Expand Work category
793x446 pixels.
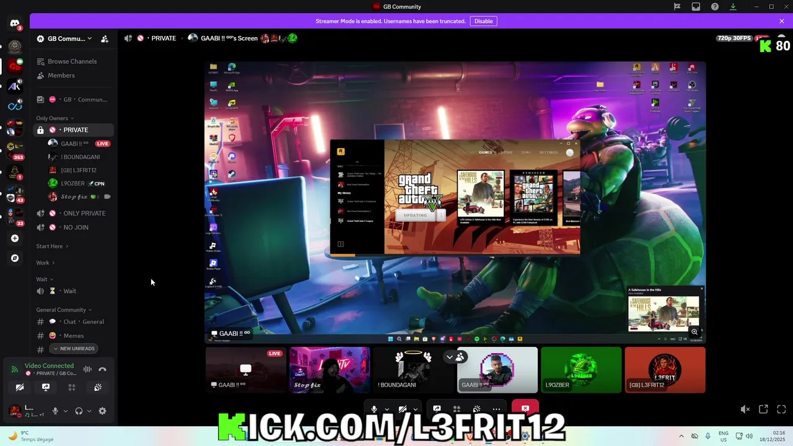(45, 263)
